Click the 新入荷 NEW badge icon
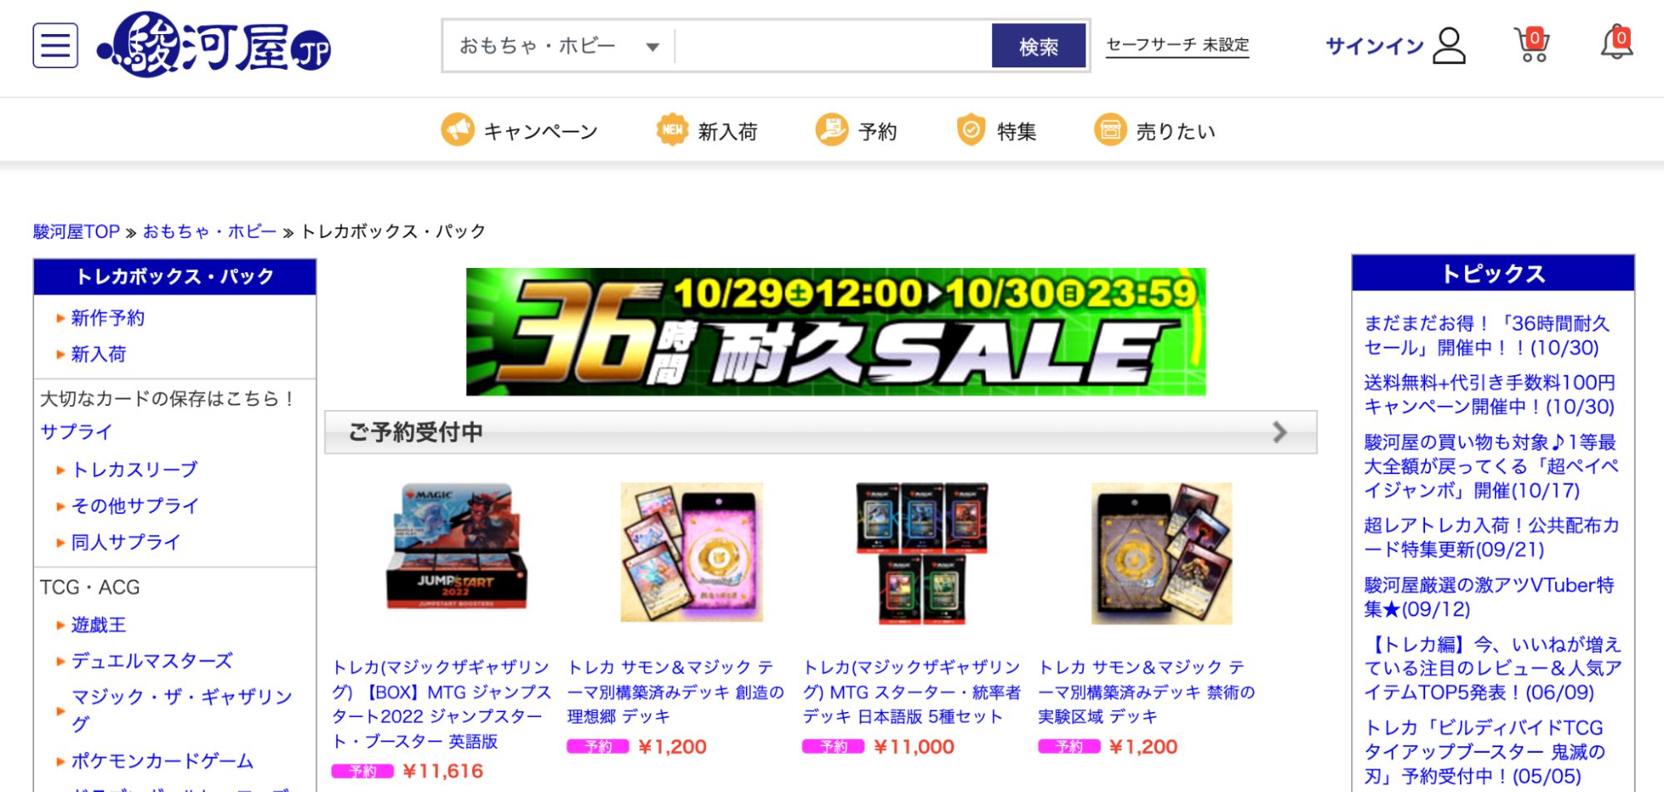The image size is (1664, 792). click(673, 130)
